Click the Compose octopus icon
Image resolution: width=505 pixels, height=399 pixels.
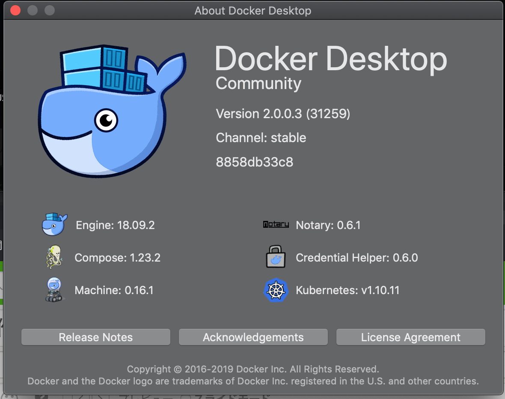[x=54, y=257]
